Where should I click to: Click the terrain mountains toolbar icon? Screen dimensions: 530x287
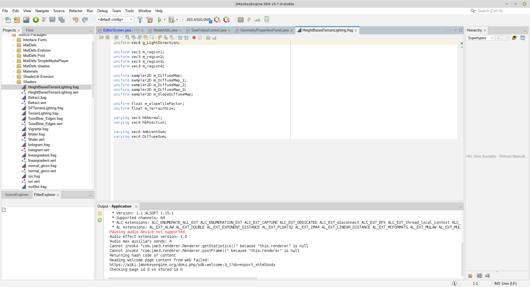coord(257,20)
